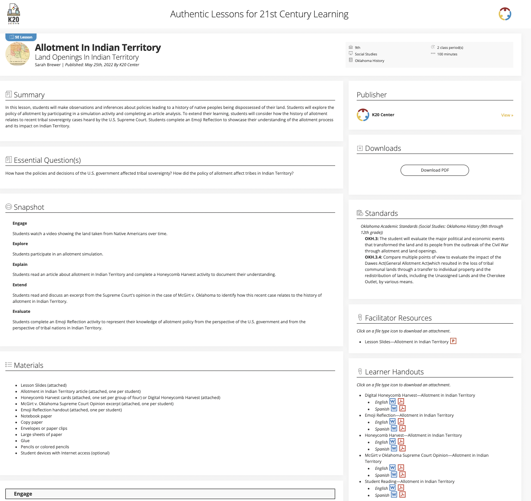
Task: Download English Word file for Digital Honeycomb Harvest
Action: point(392,402)
